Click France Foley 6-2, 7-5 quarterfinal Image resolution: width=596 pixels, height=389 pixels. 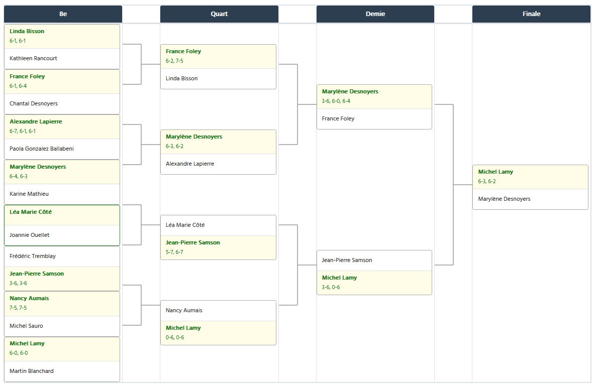tap(218, 56)
